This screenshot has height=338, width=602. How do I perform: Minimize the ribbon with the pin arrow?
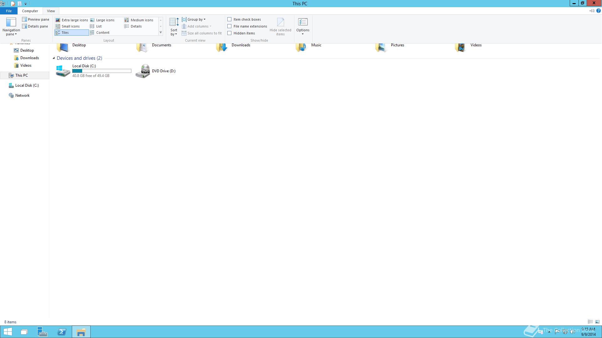coord(592,11)
